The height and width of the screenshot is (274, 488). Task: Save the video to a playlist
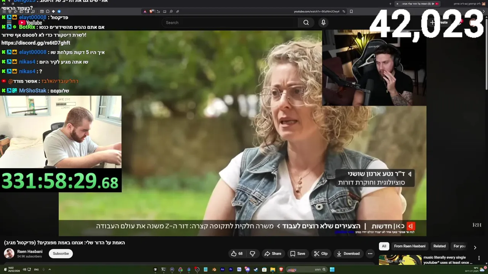coord(297,253)
